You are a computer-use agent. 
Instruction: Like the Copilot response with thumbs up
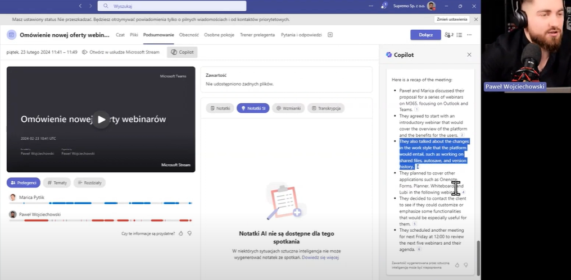(457, 265)
